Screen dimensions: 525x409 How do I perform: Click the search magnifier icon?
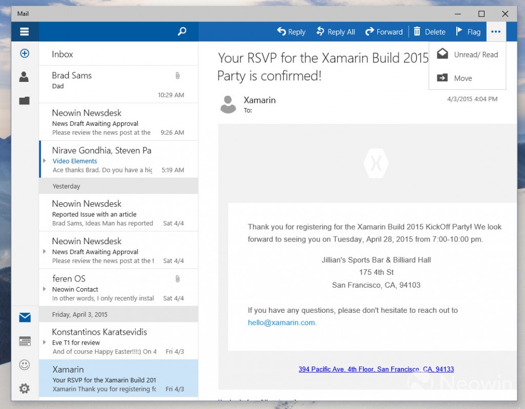[x=182, y=31]
